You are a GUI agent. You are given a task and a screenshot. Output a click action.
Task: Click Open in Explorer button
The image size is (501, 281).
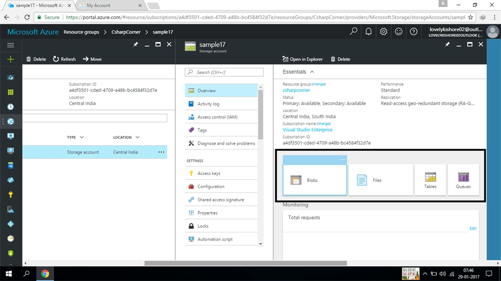click(302, 59)
